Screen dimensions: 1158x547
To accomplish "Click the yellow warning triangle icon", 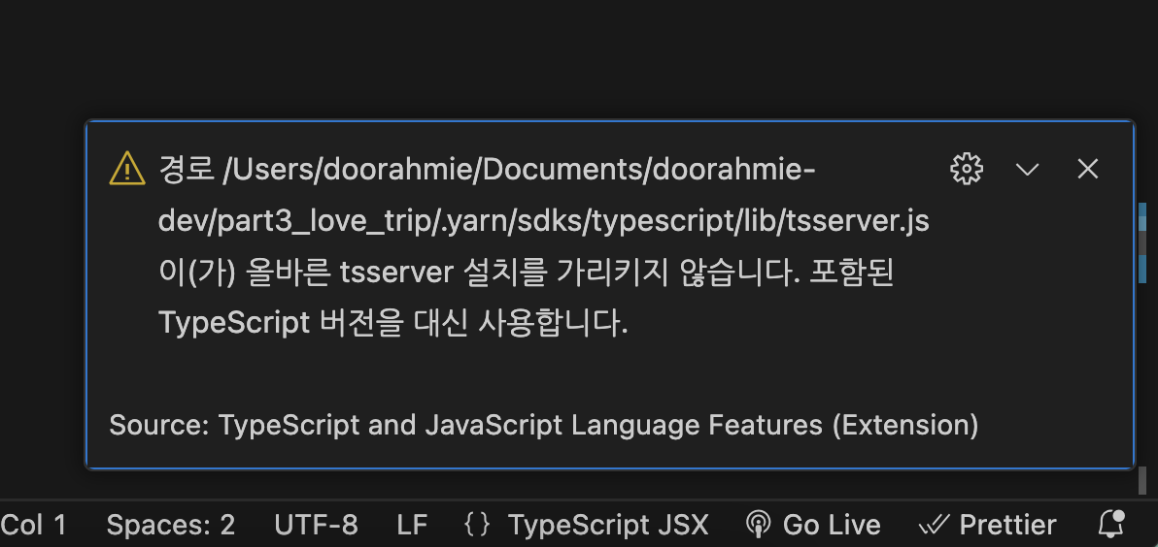I will [127, 168].
